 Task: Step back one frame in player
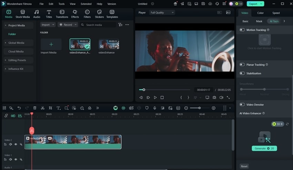point(141,97)
